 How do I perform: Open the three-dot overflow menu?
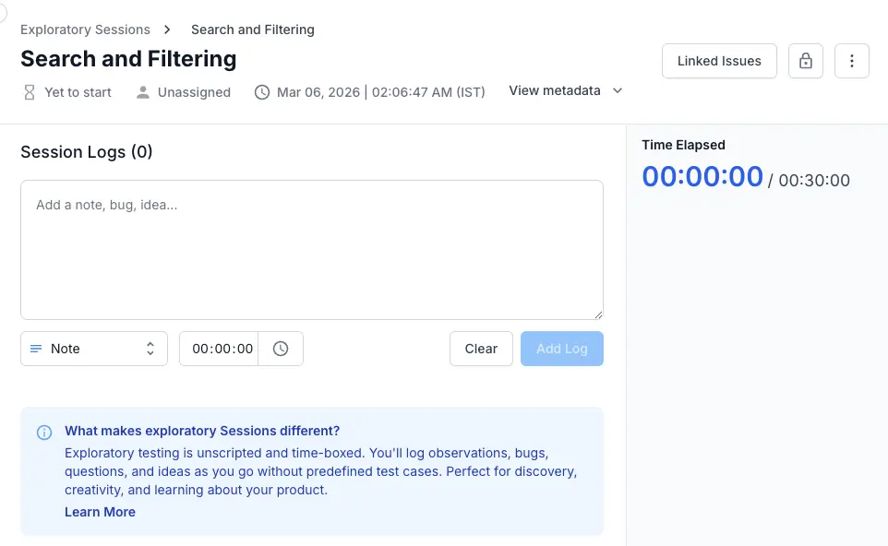[851, 60]
